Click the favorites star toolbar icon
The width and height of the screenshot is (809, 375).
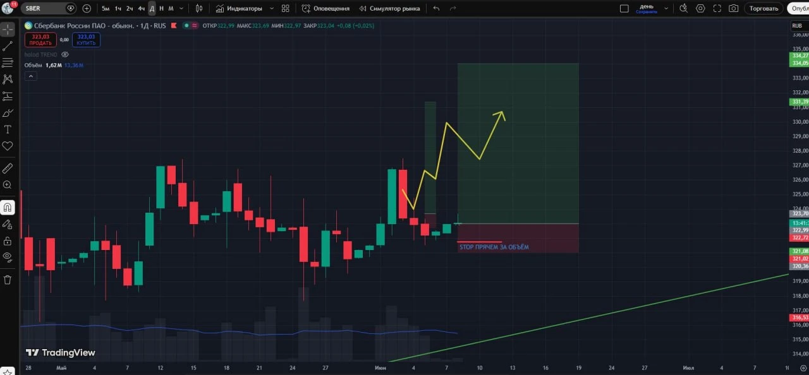pos(8,371)
